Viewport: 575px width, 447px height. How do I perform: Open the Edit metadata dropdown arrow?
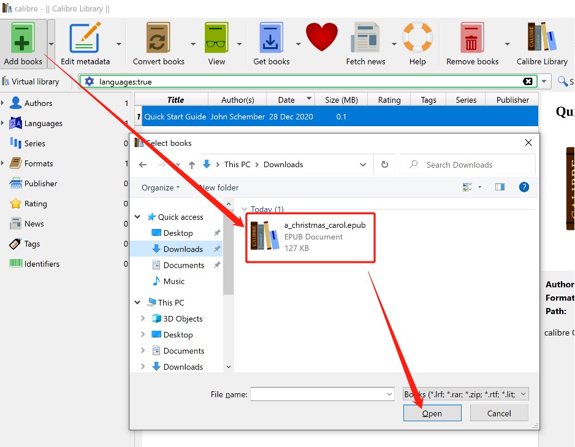pos(119,44)
